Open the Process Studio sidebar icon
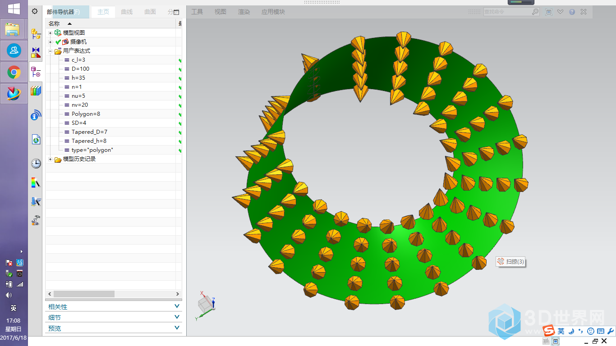The height and width of the screenshot is (346, 616). coord(36,201)
